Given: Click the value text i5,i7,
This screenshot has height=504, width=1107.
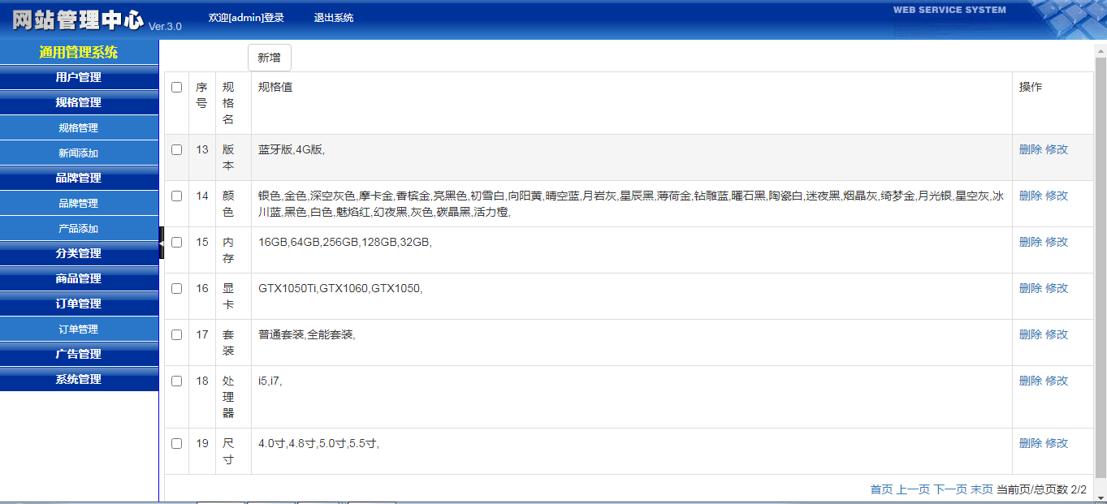Looking at the screenshot, I should click(270, 381).
